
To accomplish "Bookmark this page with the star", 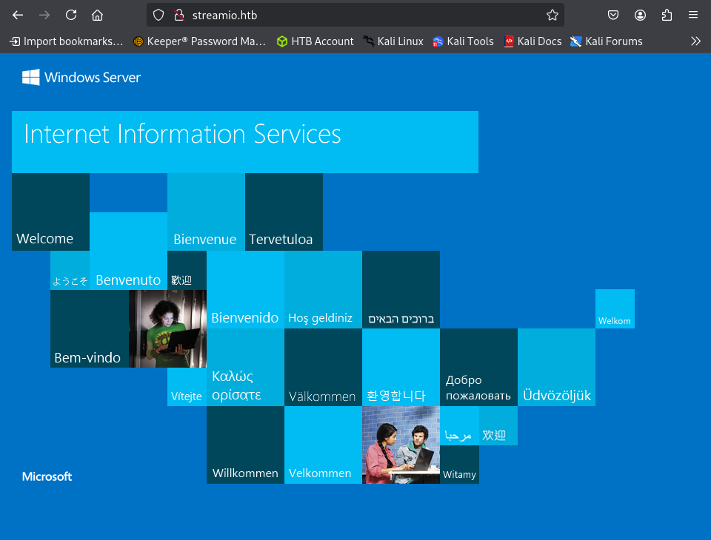I will click(x=552, y=15).
